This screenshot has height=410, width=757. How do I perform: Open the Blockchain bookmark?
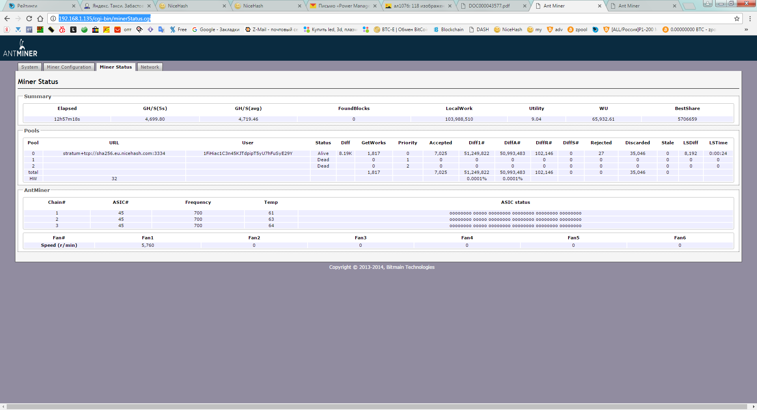pyautogui.click(x=449, y=30)
